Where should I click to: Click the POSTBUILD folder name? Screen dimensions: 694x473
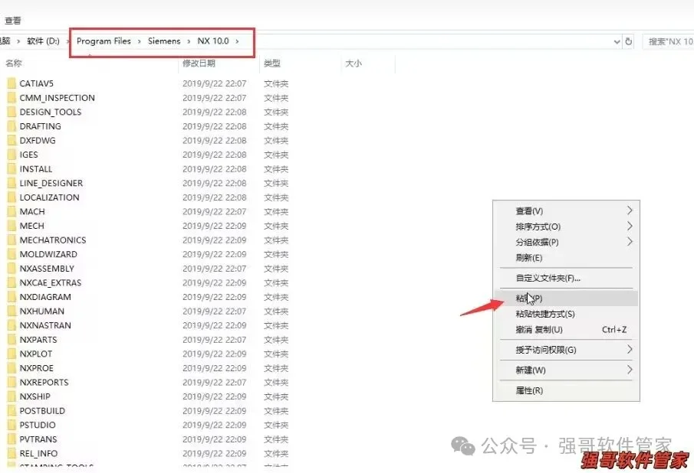[x=42, y=411]
